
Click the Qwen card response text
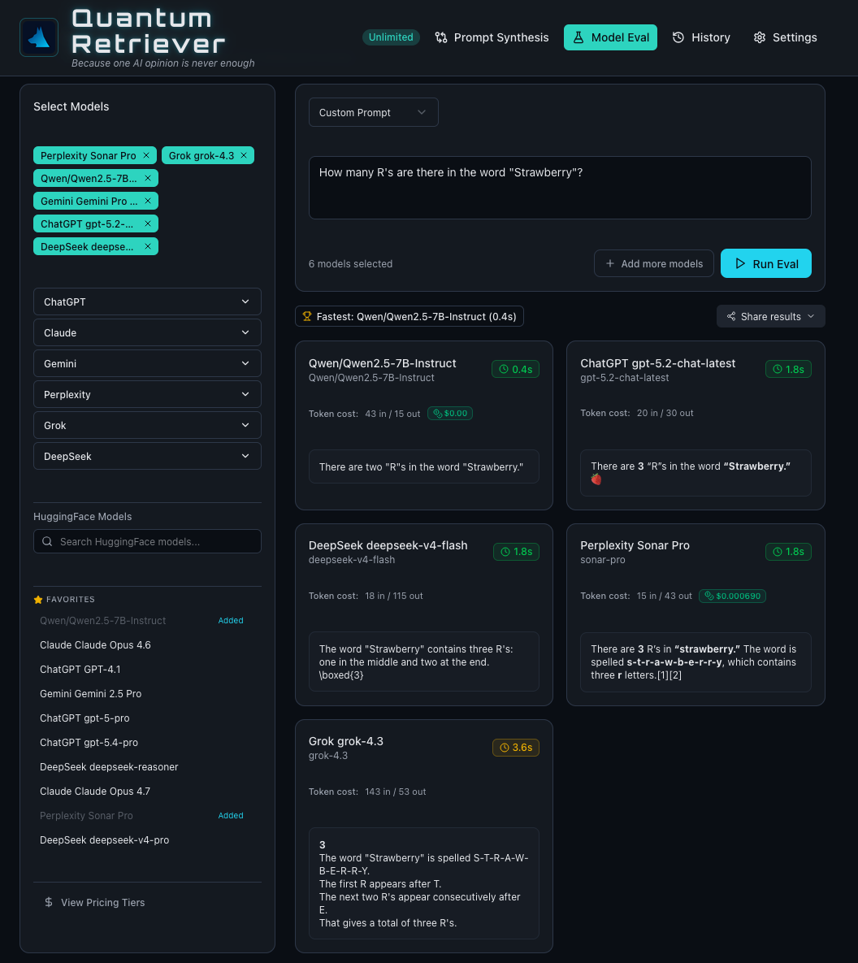coord(422,466)
